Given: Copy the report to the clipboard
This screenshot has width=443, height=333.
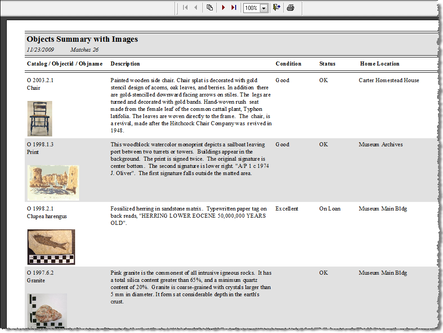Looking at the screenshot, I should tap(210, 7).
